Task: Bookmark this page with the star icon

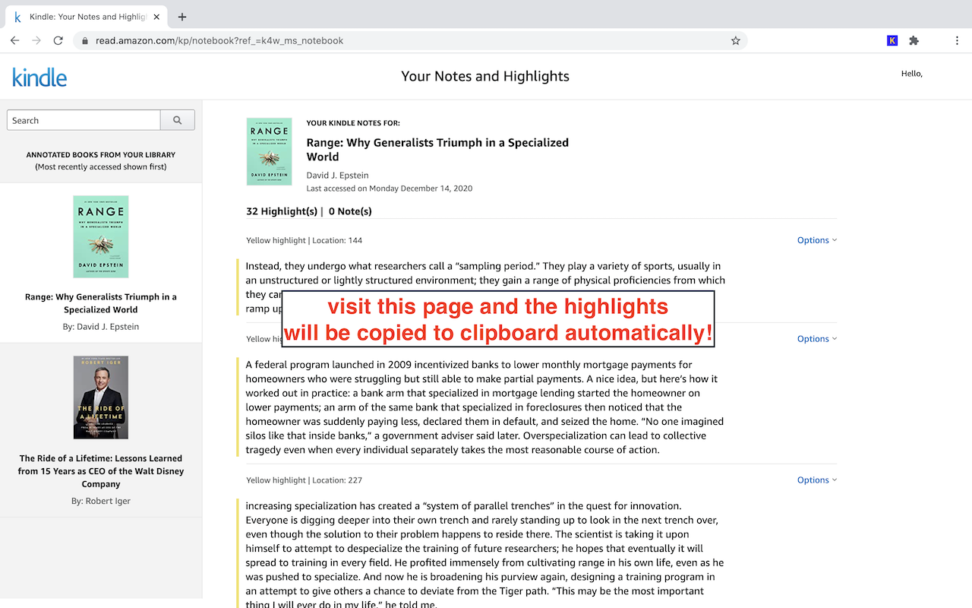Action: coord(735,40)
